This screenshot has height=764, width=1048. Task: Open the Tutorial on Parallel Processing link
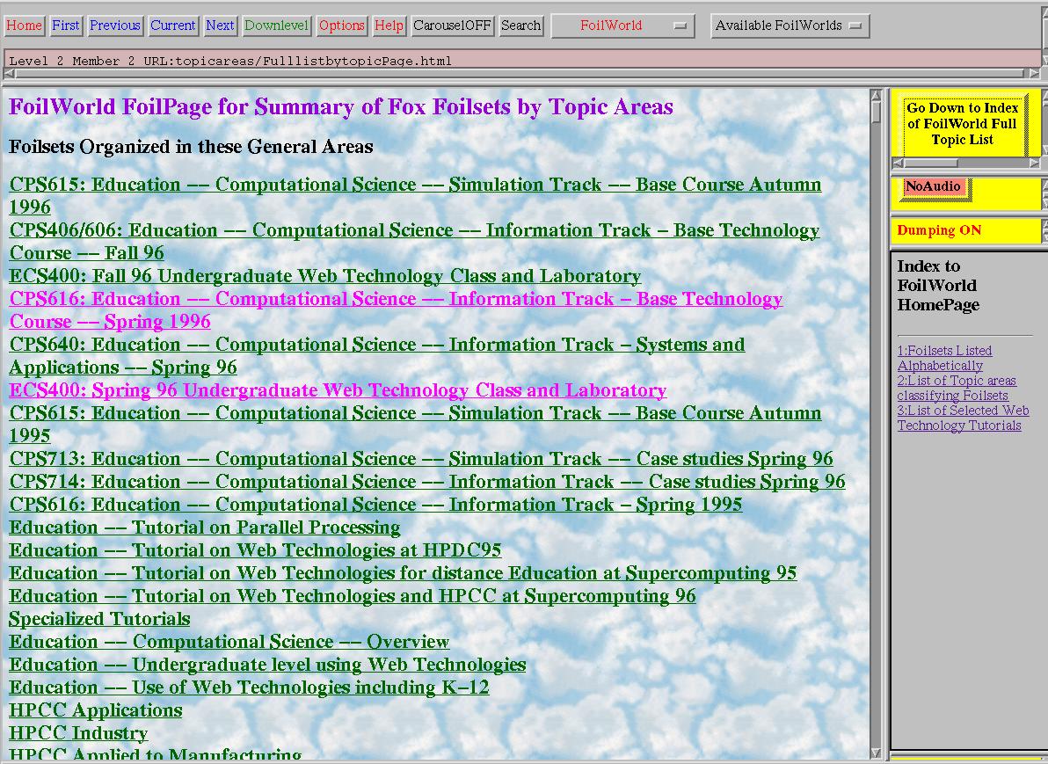pyautogui.click(x=205, y=528)
